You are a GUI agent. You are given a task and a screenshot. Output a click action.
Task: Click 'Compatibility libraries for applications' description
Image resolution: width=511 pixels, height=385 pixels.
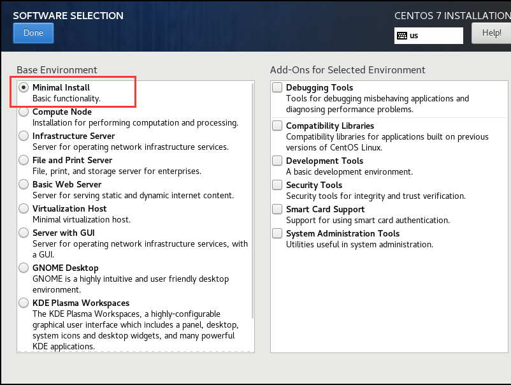[x=387, y=142]
